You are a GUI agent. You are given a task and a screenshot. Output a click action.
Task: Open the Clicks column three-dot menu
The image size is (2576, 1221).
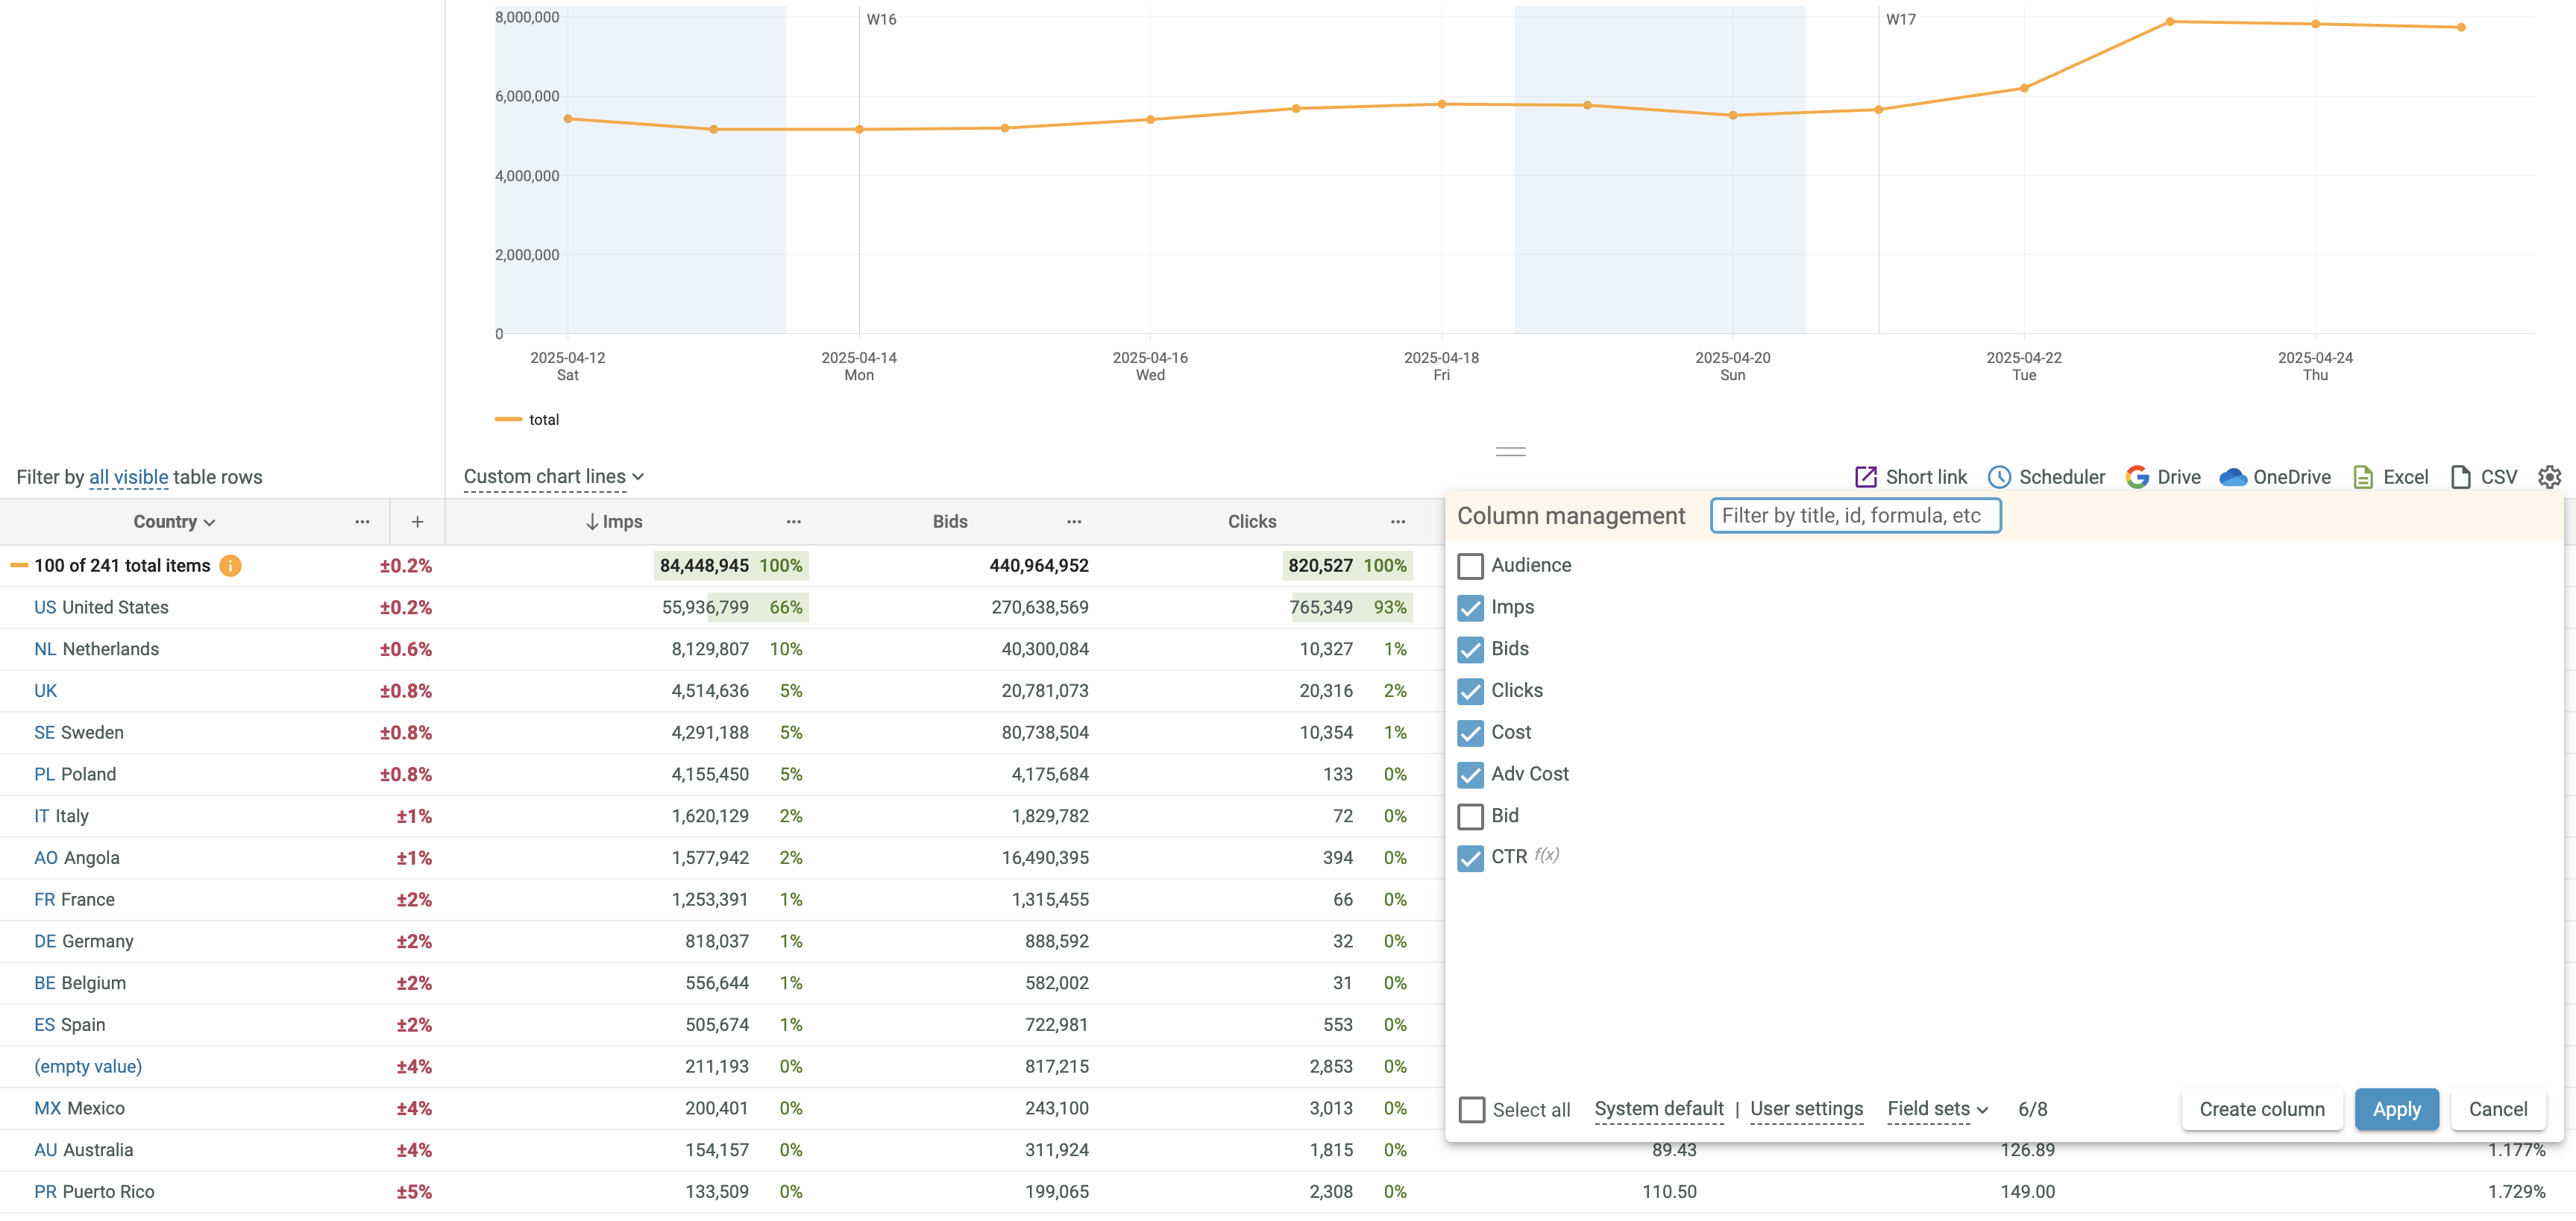(1397, 522)
